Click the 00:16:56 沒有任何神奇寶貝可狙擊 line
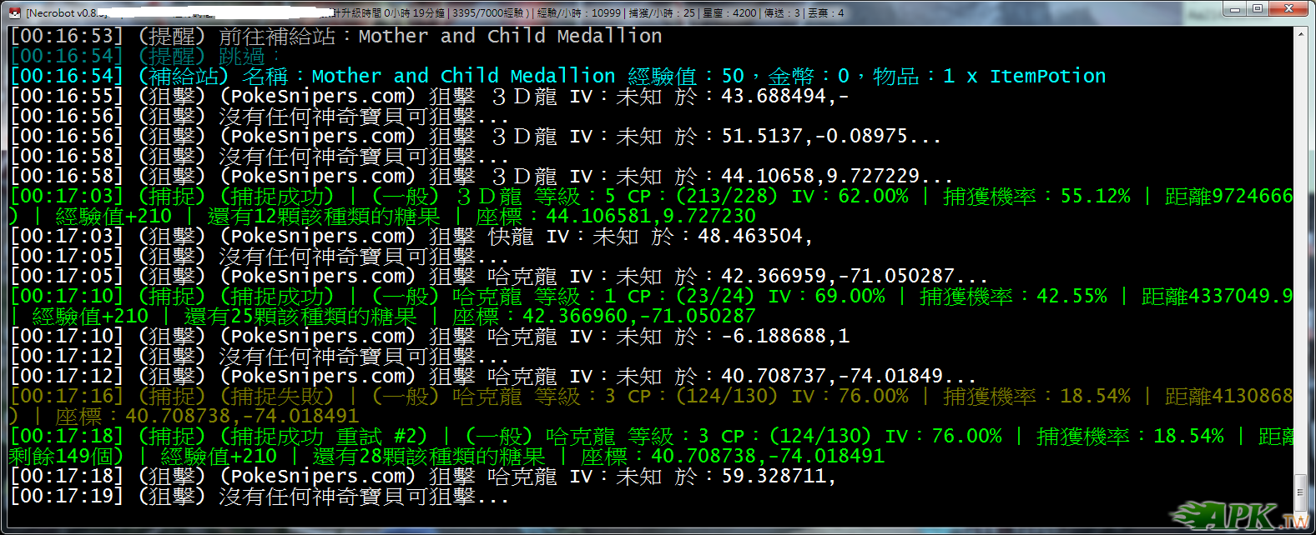 tap(260, 116)
